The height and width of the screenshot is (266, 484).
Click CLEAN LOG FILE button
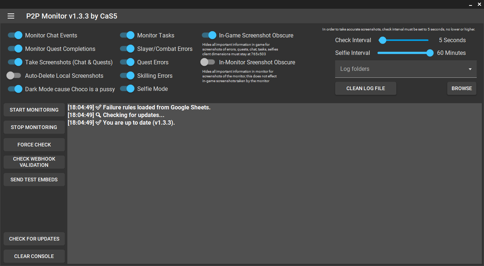pos(366,88)
